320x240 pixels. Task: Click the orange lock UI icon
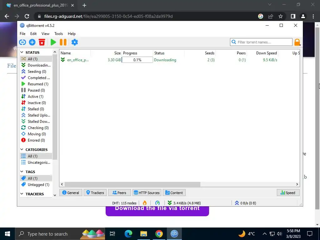(297, 42)
